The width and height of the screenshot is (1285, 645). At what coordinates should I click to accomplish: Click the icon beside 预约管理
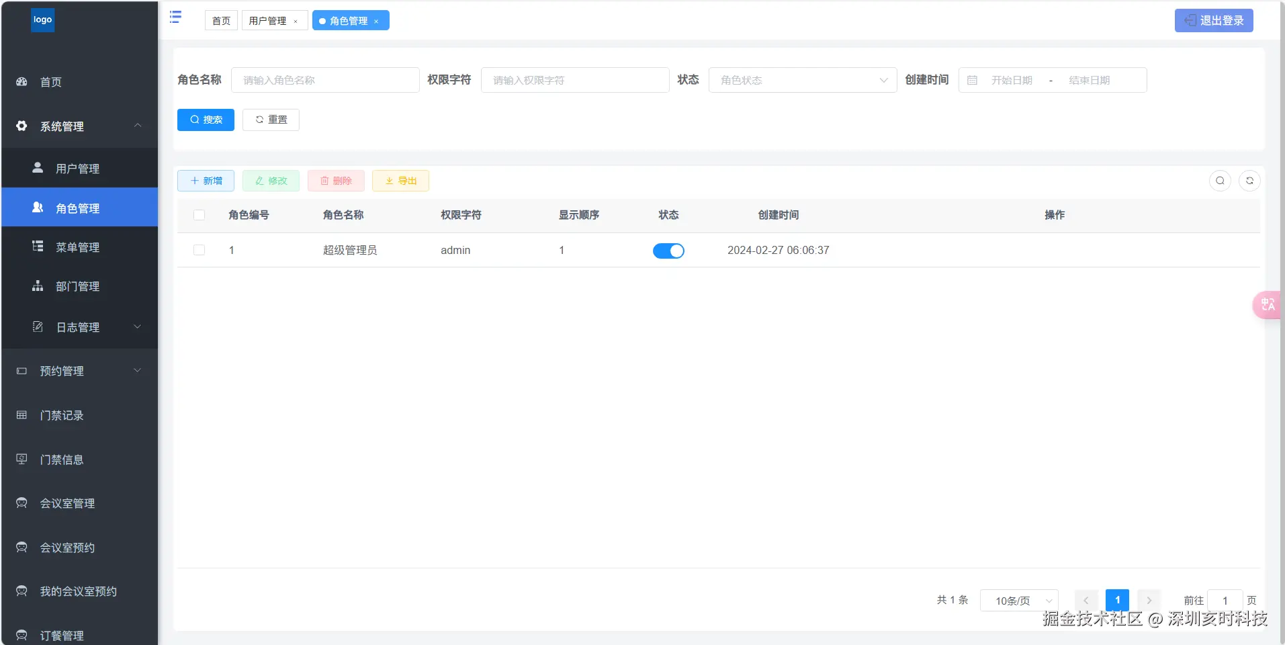(x=21, y=371)
